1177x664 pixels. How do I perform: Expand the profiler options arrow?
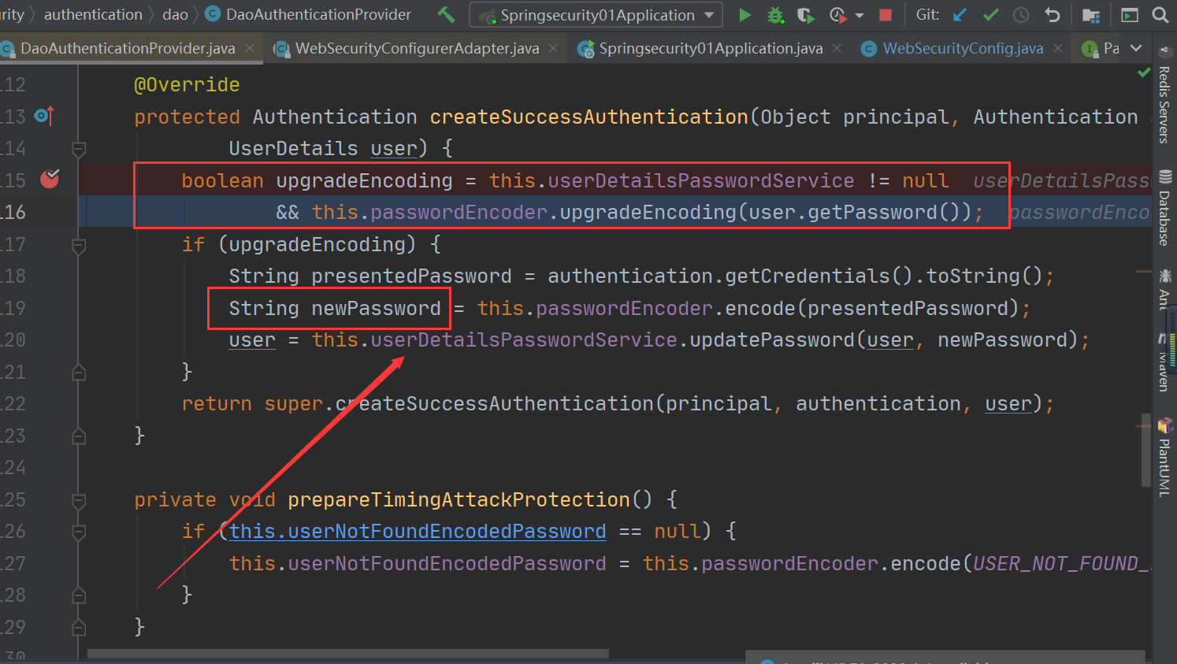pyautogui.click(x=860, y=16)
